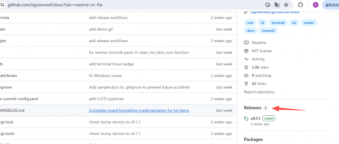339x144 pixels.
Task: Open the Releases section heading
Action: click(x=253, y=108)
